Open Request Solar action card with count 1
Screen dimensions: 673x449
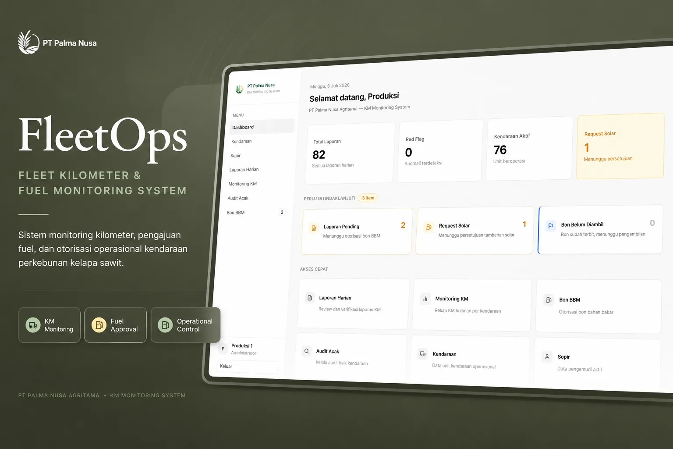click(x=475, y=230)
